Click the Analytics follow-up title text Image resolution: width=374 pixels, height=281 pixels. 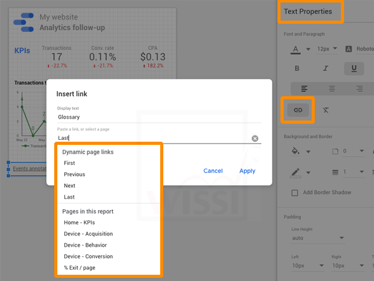[x=72, y=27]
